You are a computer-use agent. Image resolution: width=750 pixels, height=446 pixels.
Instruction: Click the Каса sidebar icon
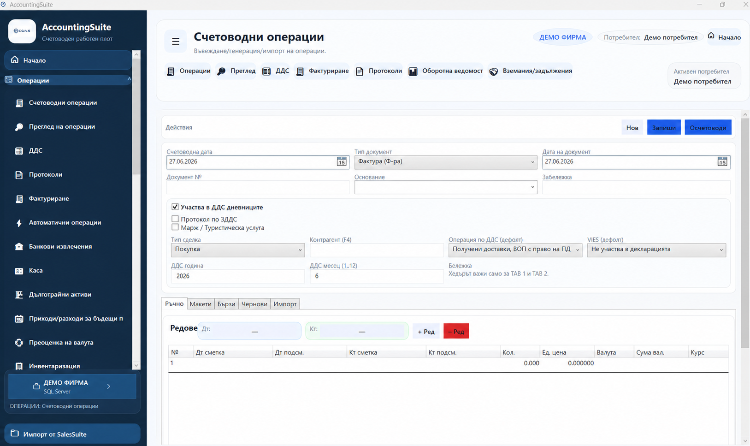tap(19, 271)
